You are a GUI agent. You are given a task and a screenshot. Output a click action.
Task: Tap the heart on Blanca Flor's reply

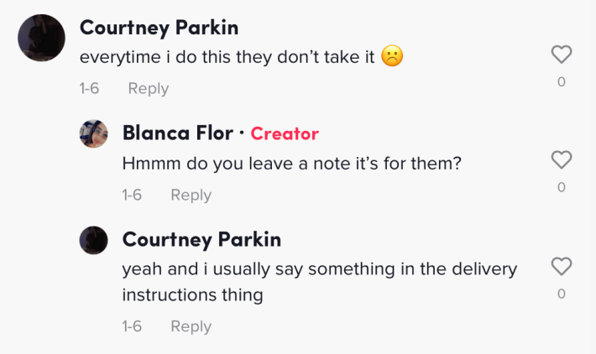point(561,159)
